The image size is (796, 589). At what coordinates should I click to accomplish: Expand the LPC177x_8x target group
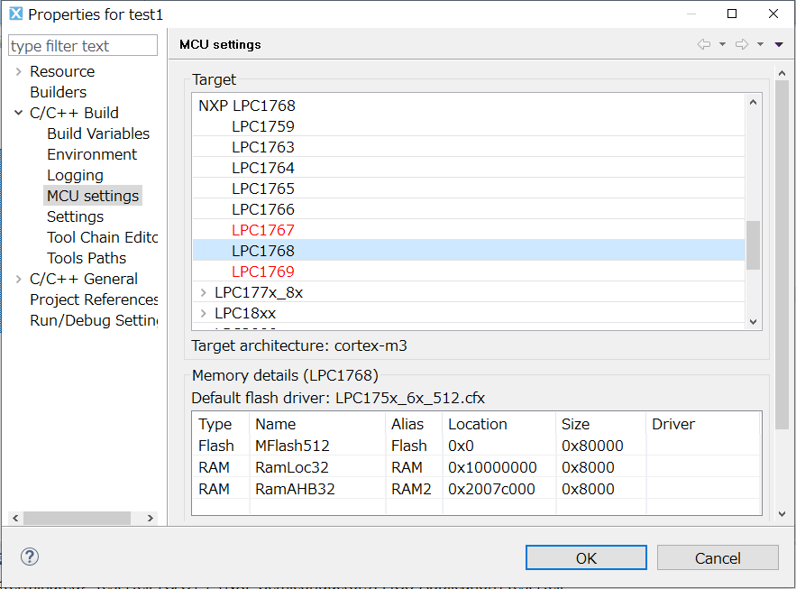203,292
